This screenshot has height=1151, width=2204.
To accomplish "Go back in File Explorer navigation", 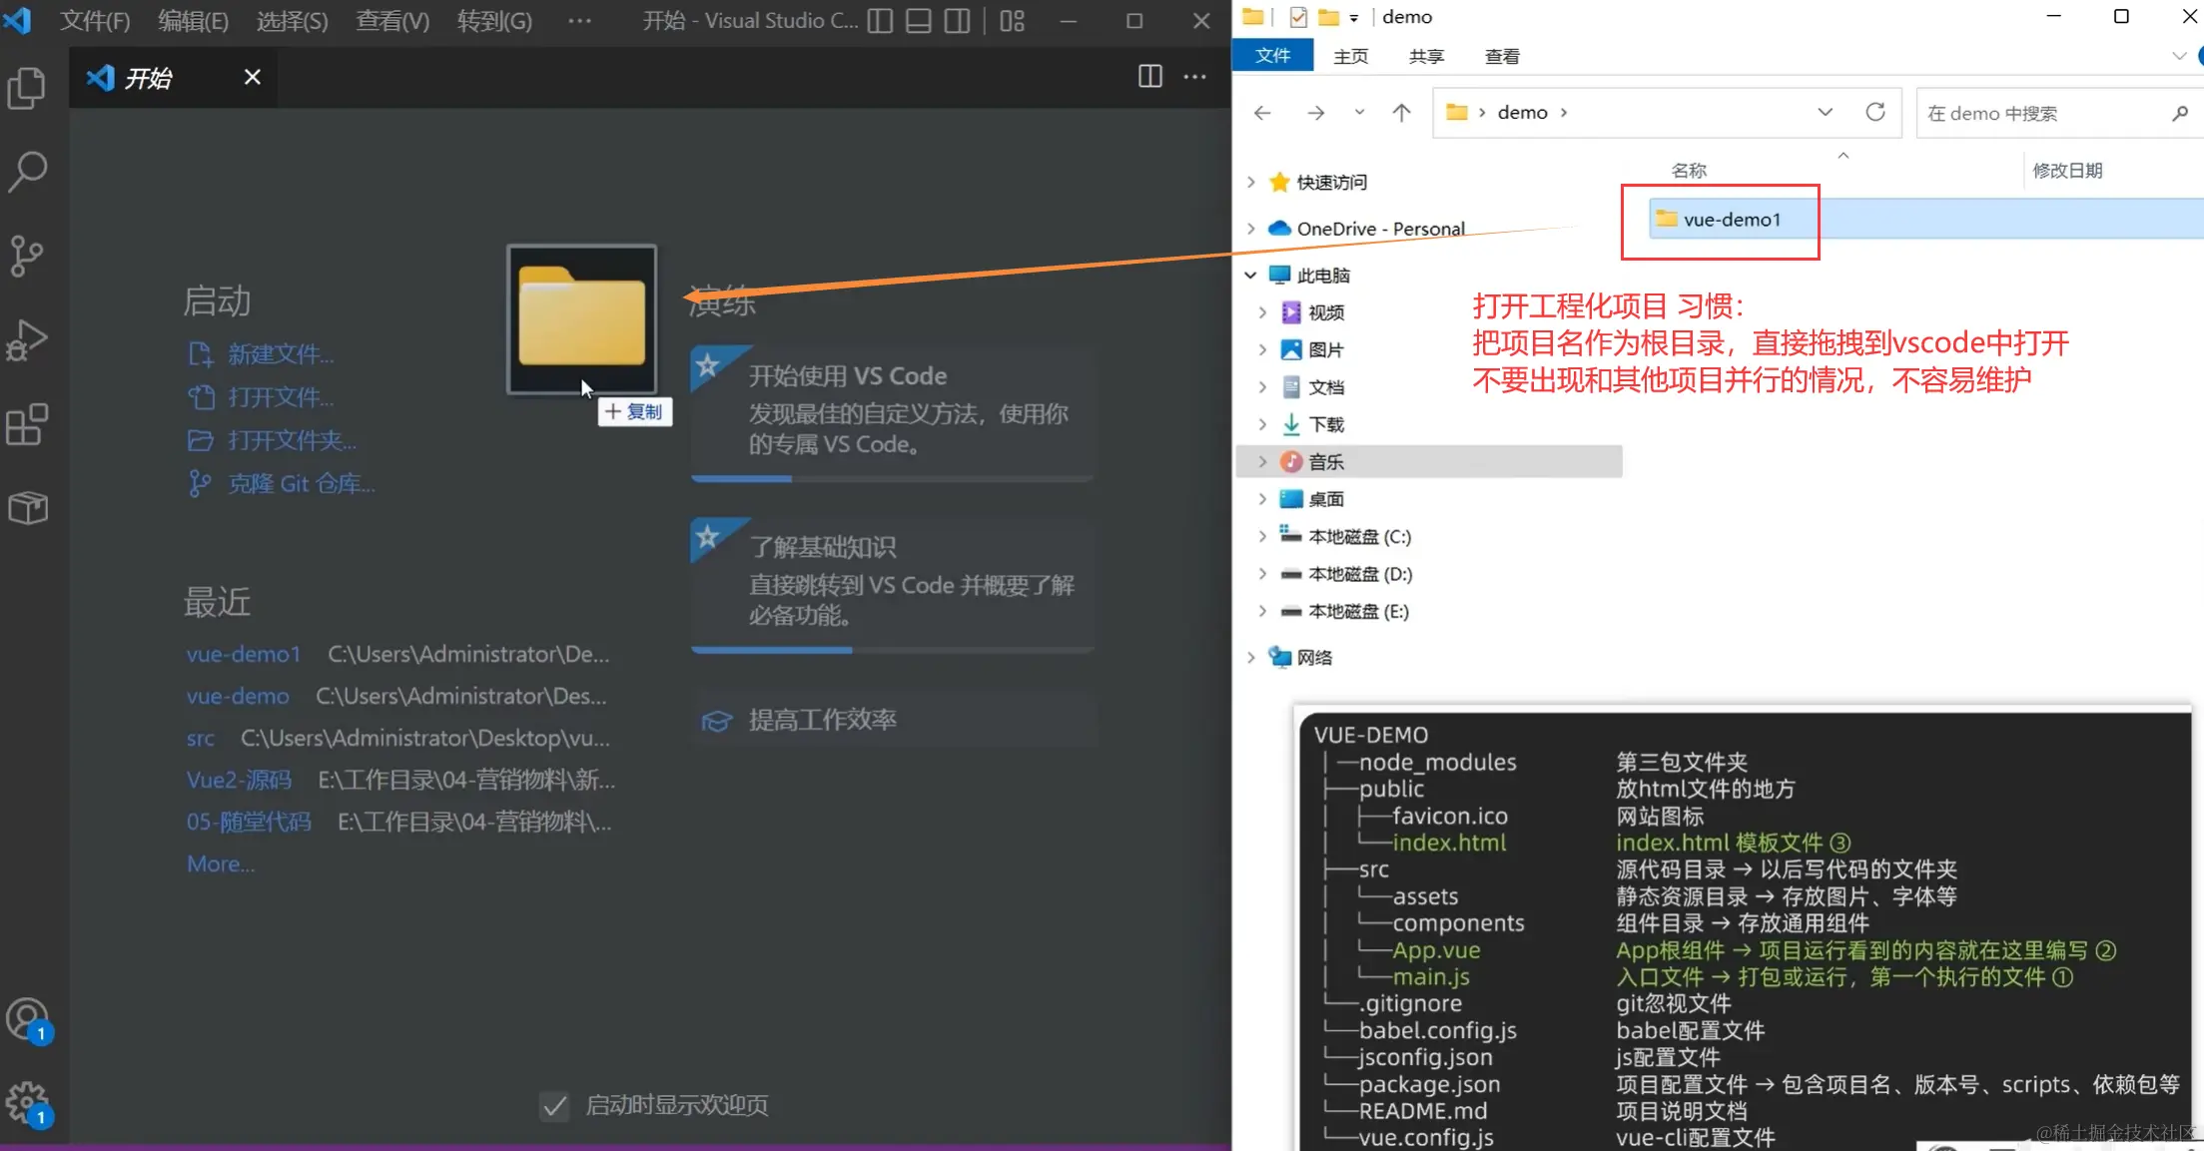I will tap(1262, 113).
